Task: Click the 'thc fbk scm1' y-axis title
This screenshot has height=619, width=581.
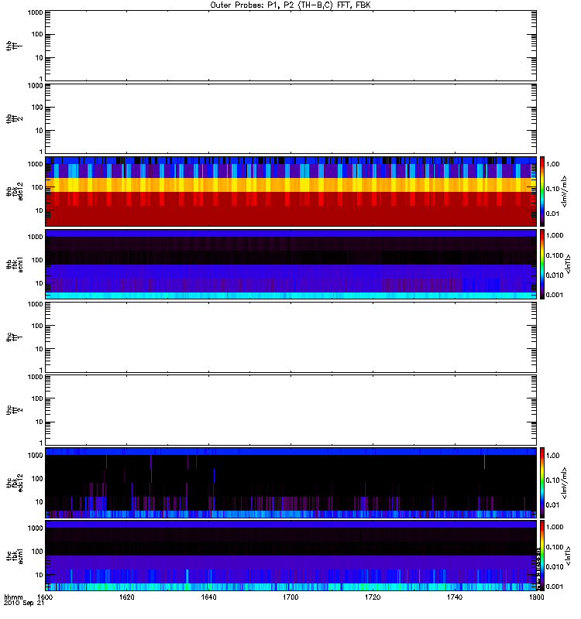Action: [14, 556]
